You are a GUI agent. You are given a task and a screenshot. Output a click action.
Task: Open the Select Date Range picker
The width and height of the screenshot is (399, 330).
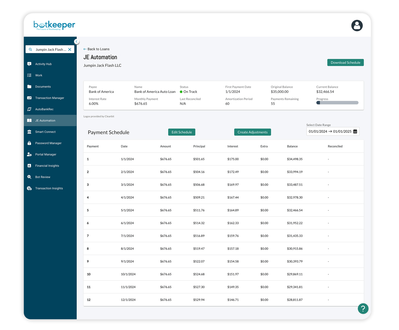point(331,131)
